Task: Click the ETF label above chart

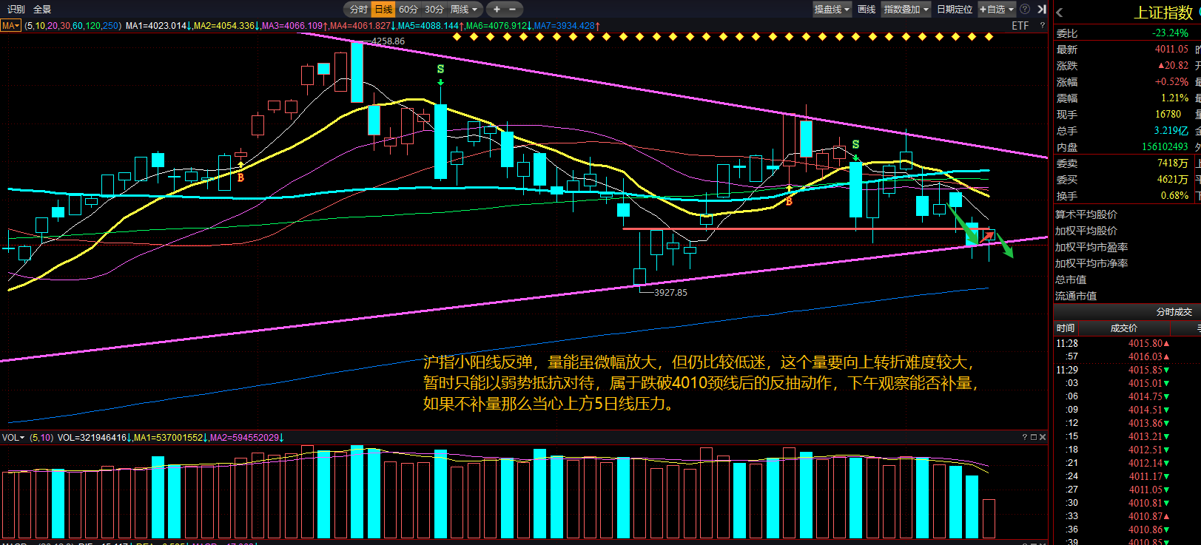Action: pyautogui.click(x=1020, y=26)
